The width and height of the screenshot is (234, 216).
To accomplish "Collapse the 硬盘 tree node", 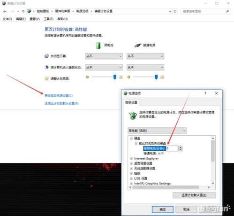I will 131,139.
